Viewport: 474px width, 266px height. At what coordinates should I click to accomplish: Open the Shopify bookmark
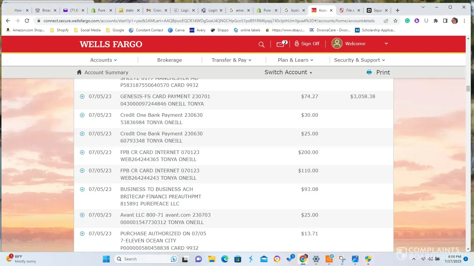point(60,30)
